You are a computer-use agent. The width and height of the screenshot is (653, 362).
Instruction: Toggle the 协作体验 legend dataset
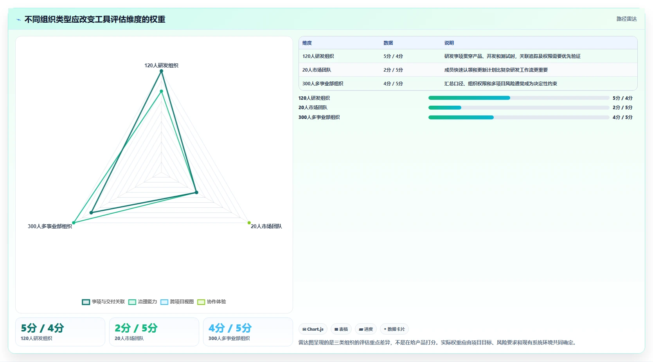point(212,302)
